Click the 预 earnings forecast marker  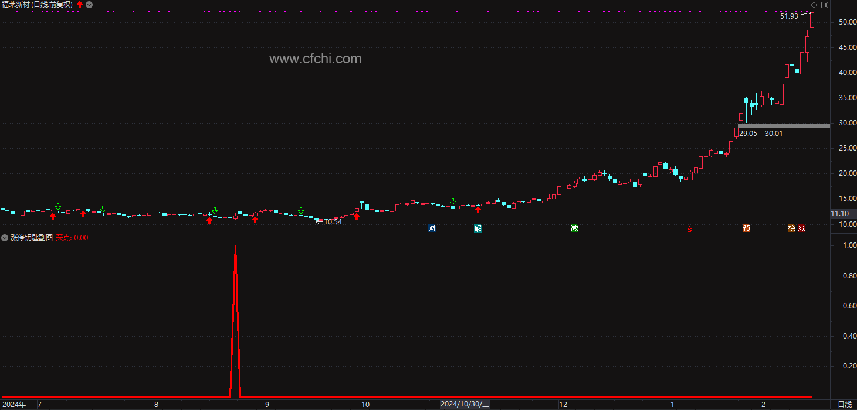coord(746,228)
